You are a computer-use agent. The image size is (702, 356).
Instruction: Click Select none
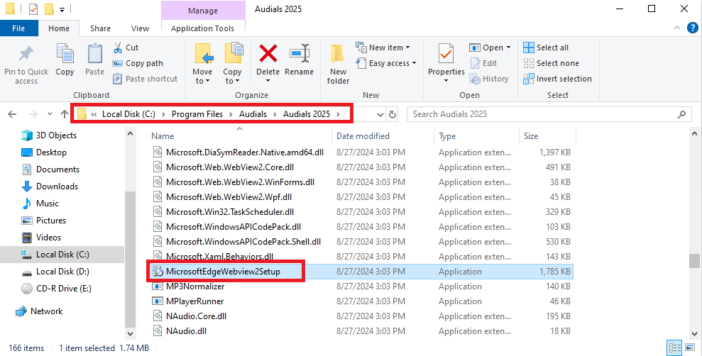point(551,63)
